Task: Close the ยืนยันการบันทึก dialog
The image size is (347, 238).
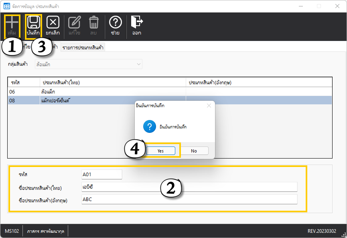Action: coord(209,106)
